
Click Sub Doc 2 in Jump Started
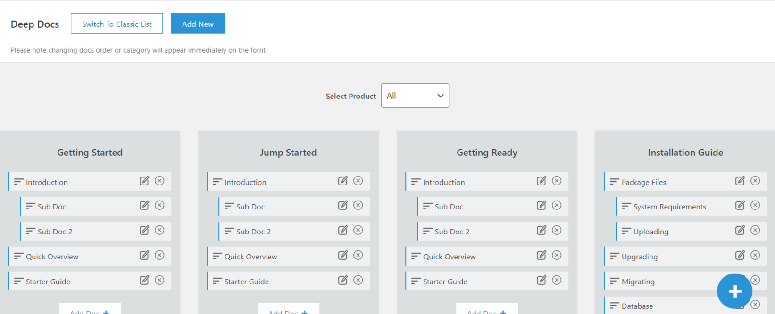point(253,232)
